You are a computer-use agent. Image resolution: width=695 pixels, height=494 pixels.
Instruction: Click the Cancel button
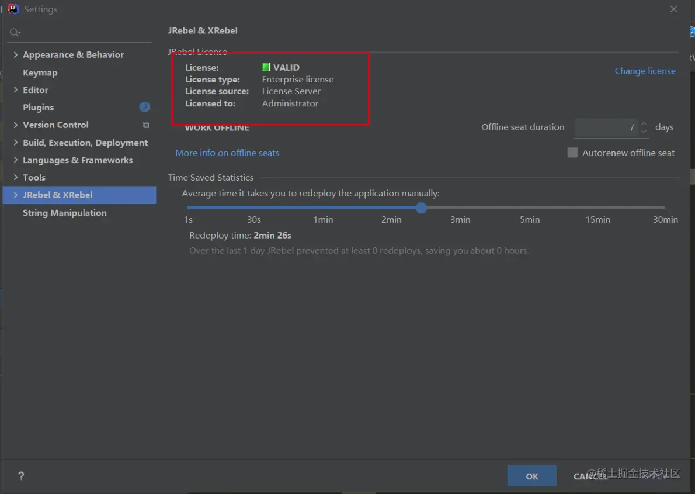coord(590,476)
